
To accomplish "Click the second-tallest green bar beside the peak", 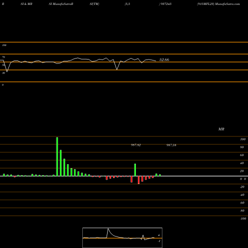I will click(x=61, y=163).
